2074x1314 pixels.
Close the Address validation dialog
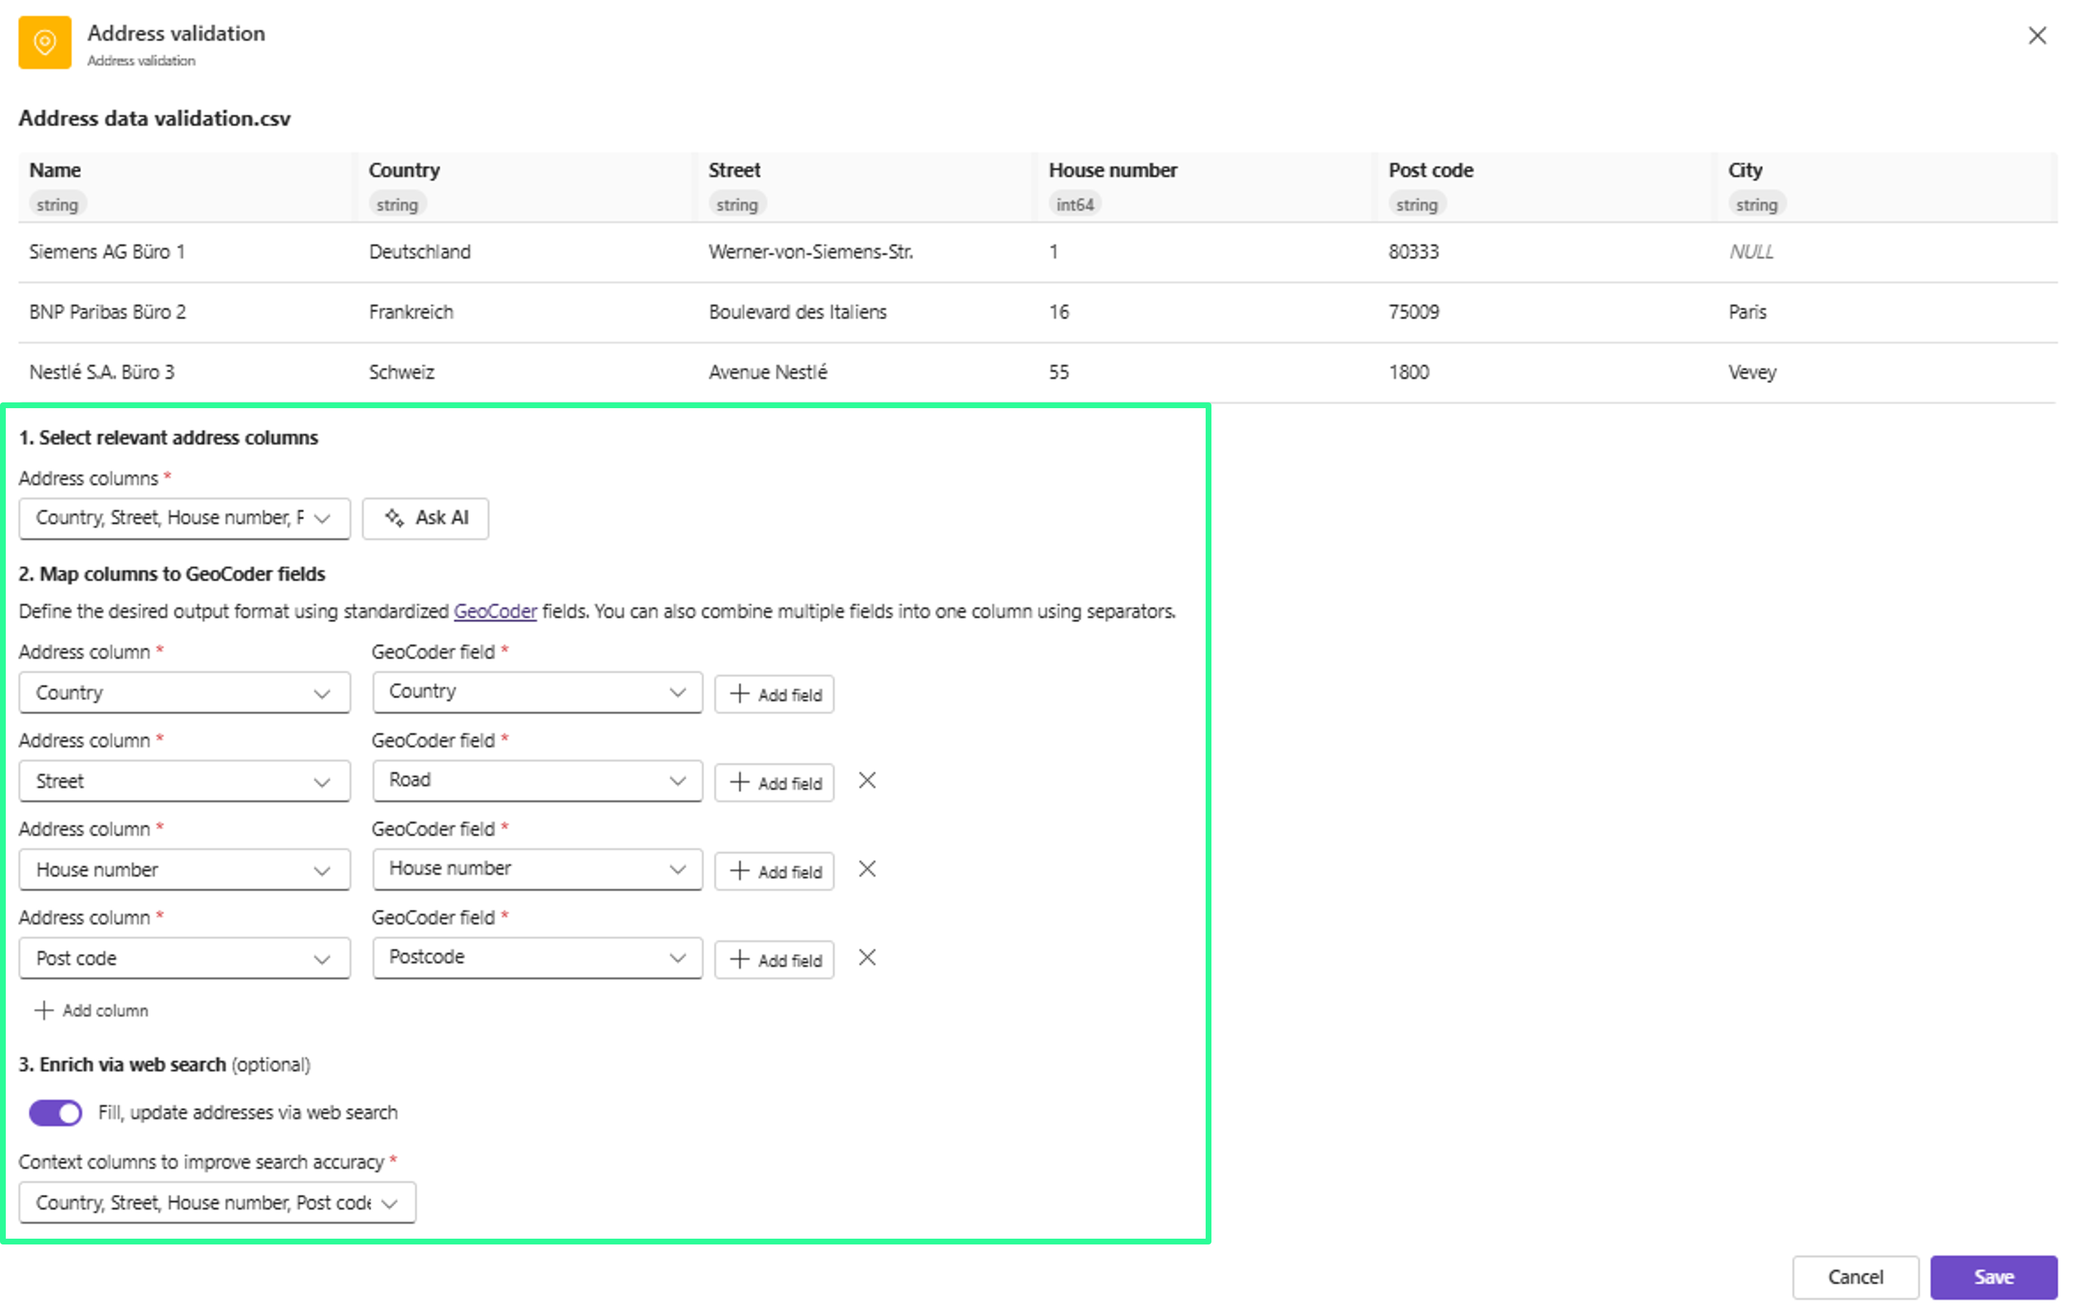[x=2037, y=35]
